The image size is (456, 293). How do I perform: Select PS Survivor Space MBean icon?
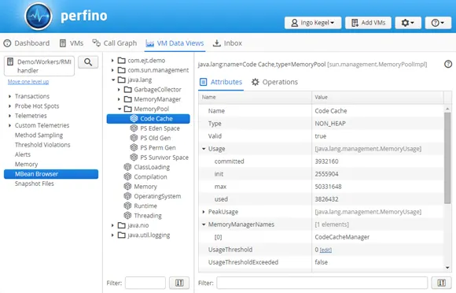pos(134,158)
